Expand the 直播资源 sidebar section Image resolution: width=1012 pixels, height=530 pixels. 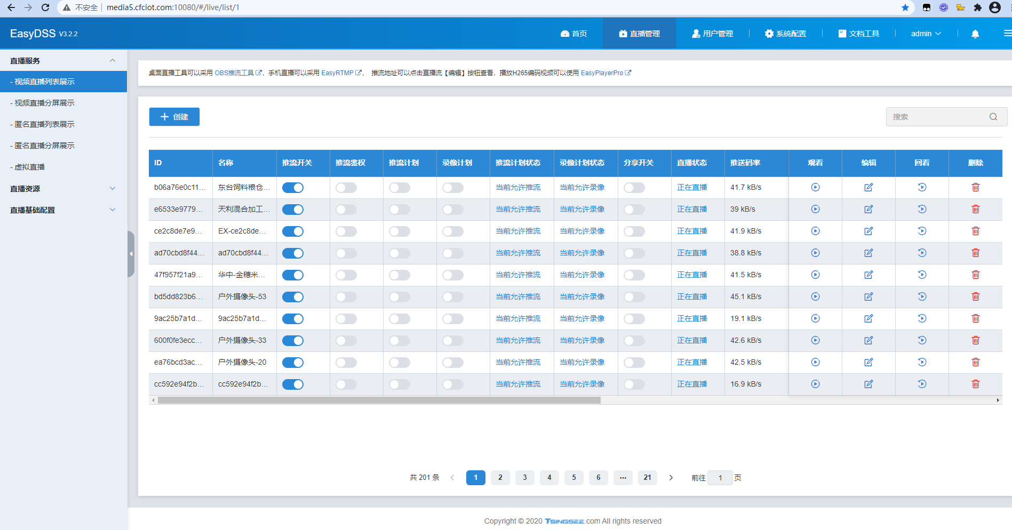(63, 188)
